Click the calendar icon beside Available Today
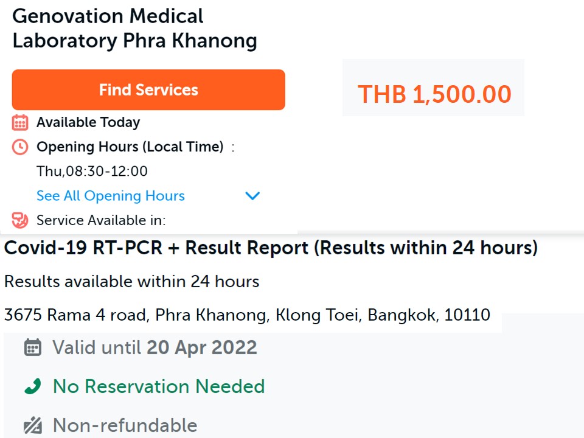Image resolution: width=584 pixels, height=438 pixels. [x=20, y=122]
